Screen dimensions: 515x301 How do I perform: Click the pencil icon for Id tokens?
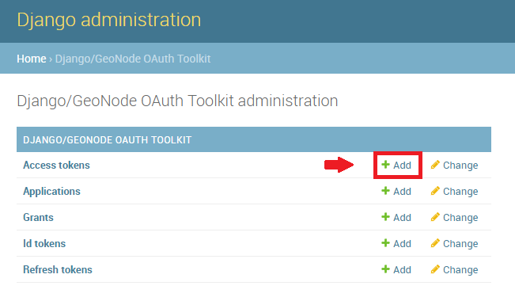click(x=435, y=243)
